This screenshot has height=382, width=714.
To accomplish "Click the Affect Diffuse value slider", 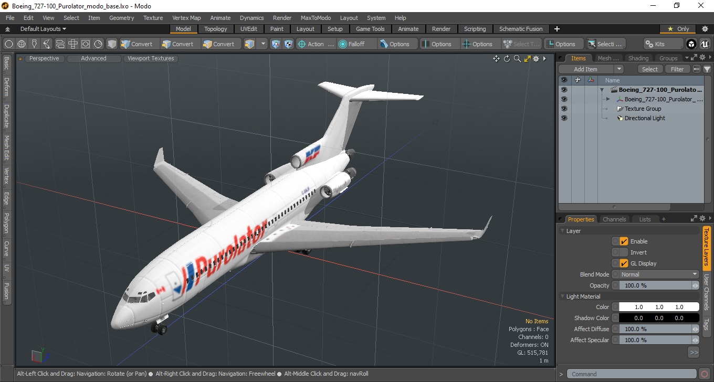I will [656, 329].
